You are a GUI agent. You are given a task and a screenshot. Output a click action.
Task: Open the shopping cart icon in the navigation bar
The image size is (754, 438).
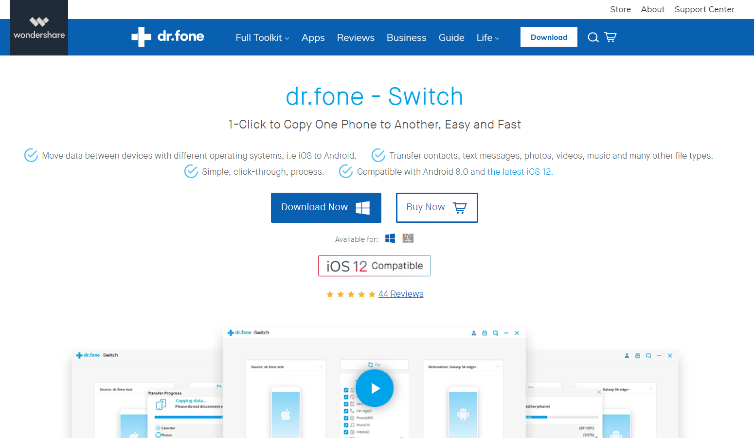click(x=610, y=37)
